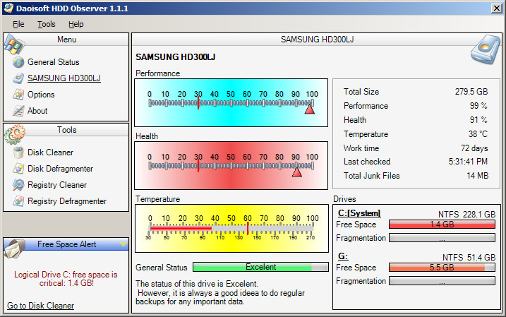Image resolution: width=506 pixels, height=317 pixels.
Task: Click the SAMSUNG HD300LJ drive icon in menu
Action: (x=18, y=78)
